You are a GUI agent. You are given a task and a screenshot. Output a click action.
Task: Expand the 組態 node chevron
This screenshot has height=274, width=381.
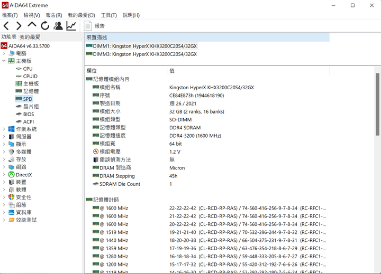point(4,205)
